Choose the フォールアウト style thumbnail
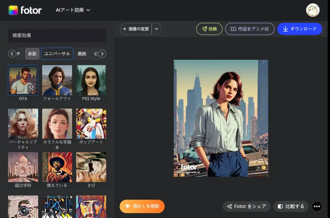Image resolution: width=330 pixels, height=218 pixels. (57, 81)
